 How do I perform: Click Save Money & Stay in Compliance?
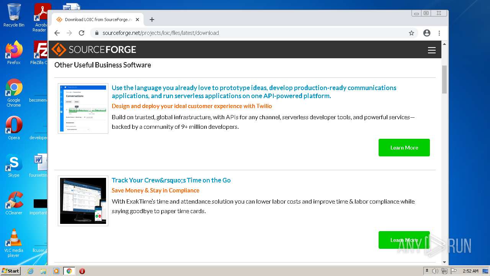click(x=155, y=190)
